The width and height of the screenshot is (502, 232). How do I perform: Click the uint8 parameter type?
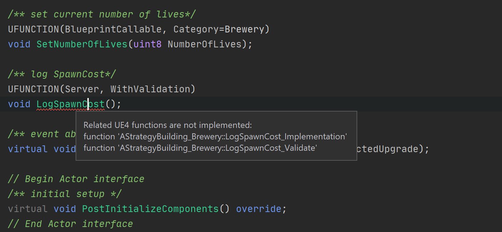point(148,44)
